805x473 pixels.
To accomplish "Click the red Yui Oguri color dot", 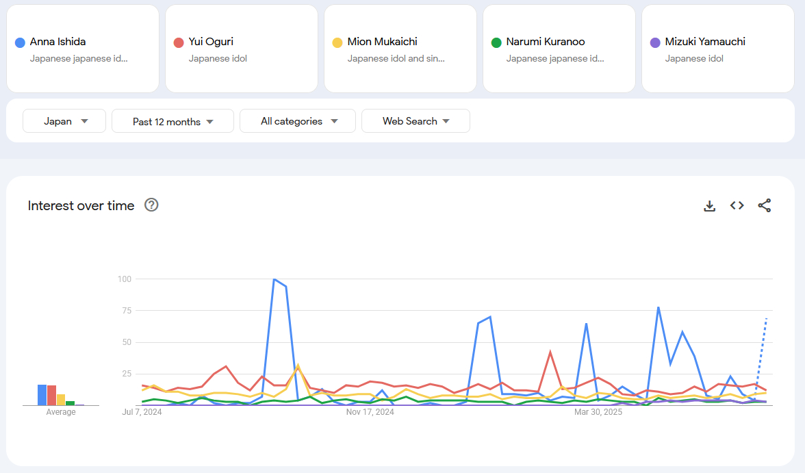I will 179,42.
